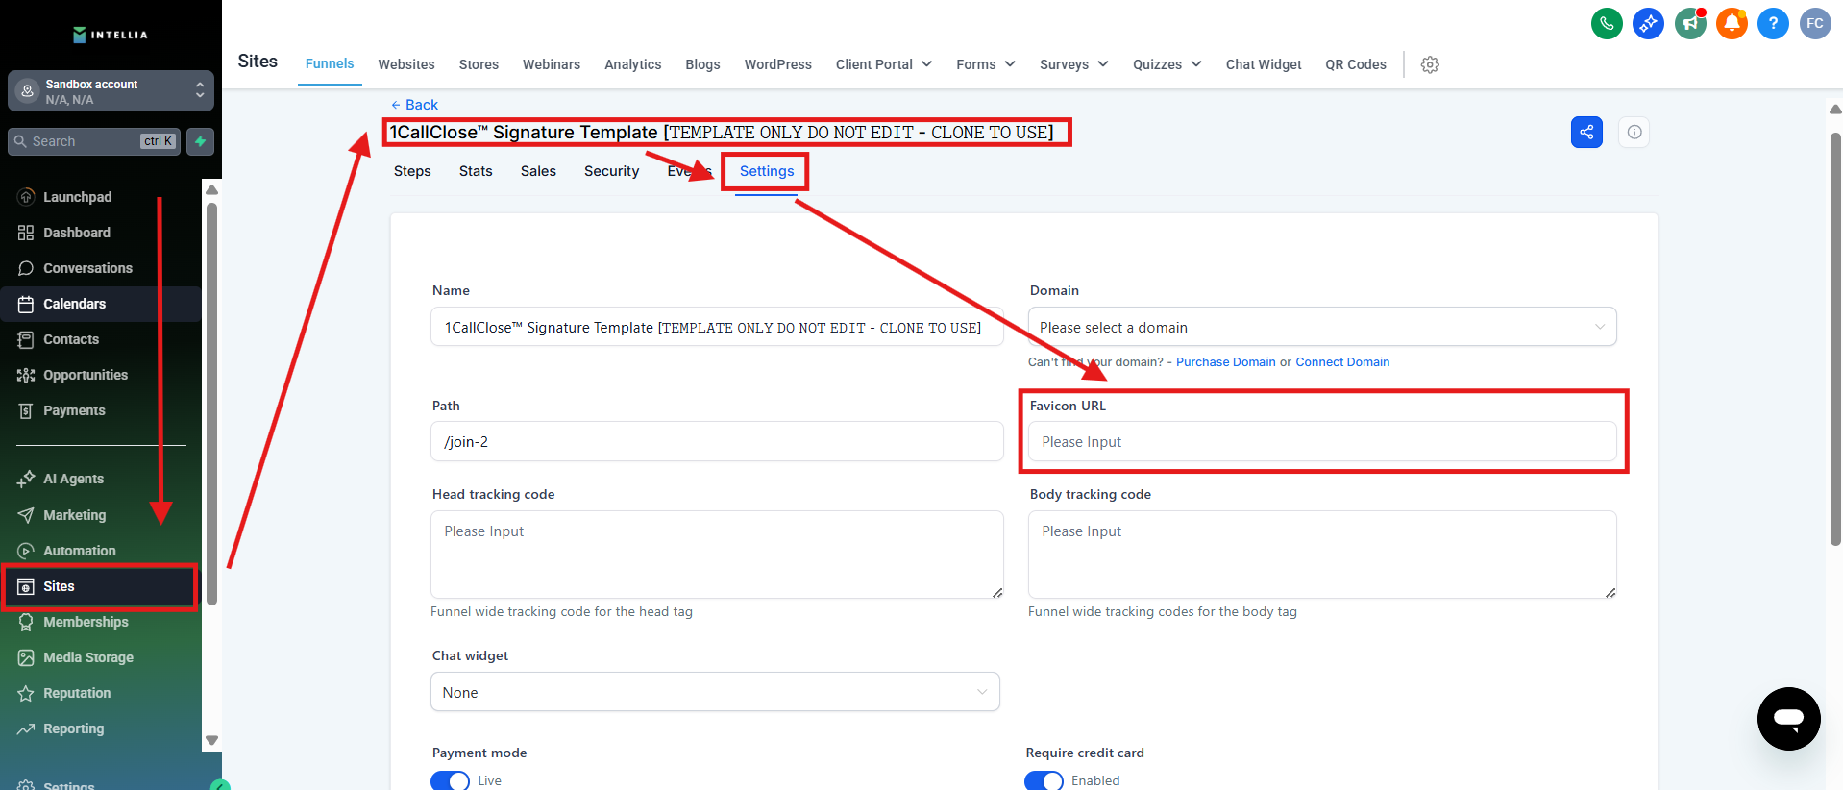Open the Sites settings gear icon
The image size is (1843, 790).
tap(1430, 64)
